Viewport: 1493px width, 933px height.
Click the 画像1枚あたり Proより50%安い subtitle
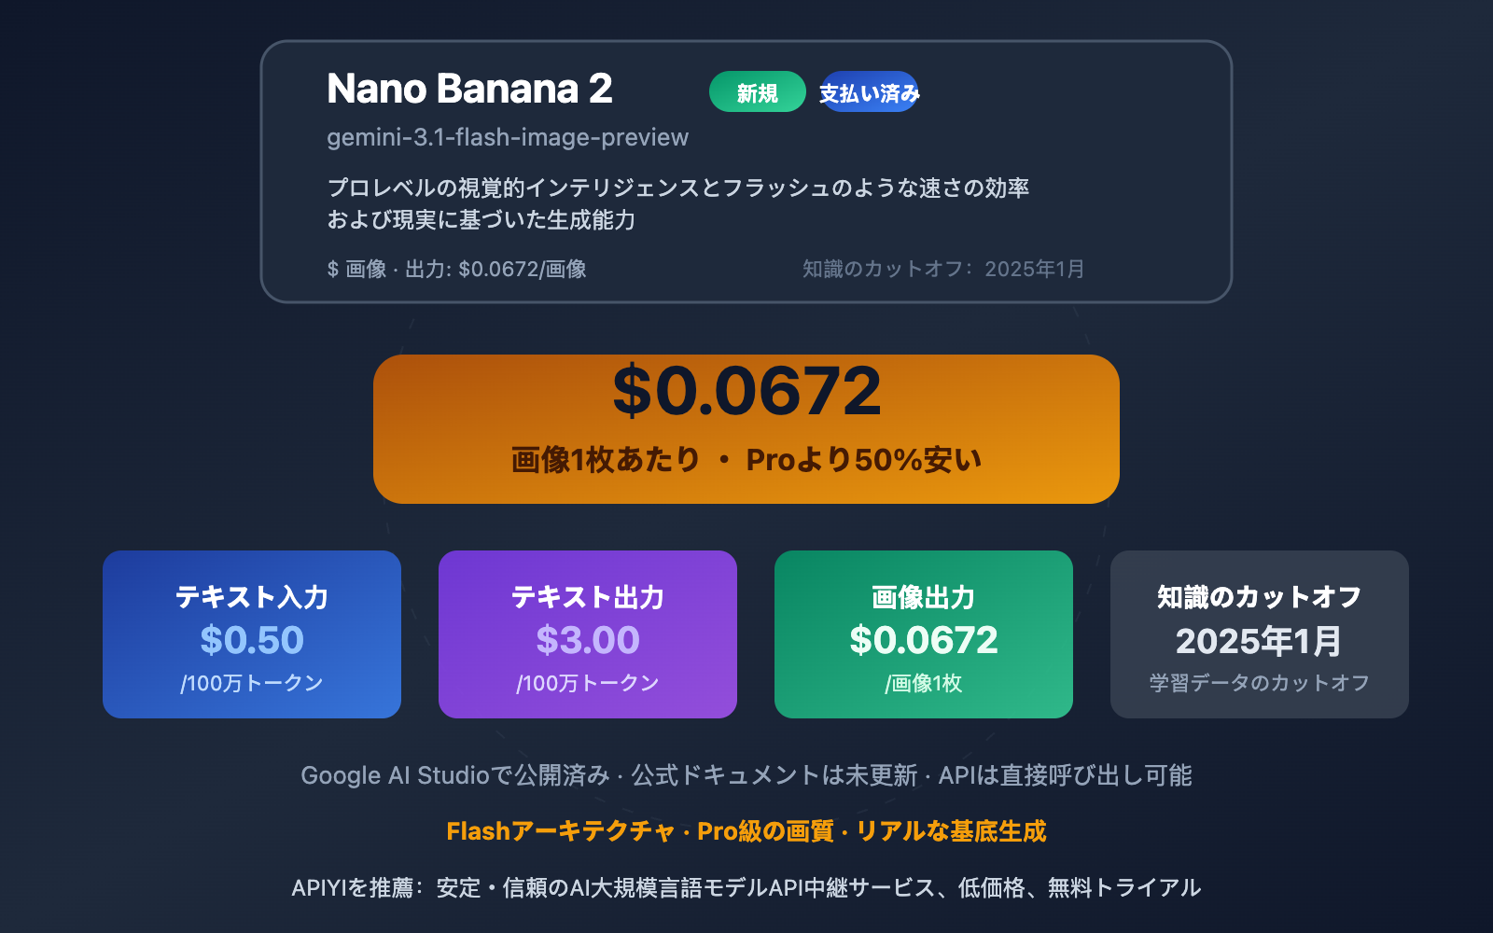746,460
